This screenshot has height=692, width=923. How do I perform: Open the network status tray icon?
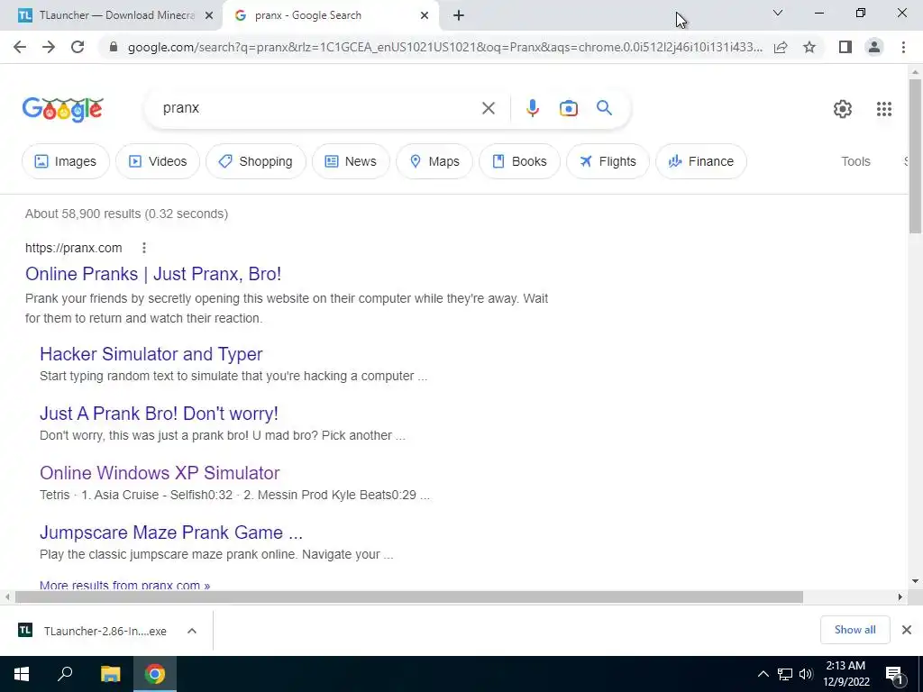pyautogui.click(x=785, y=674)
